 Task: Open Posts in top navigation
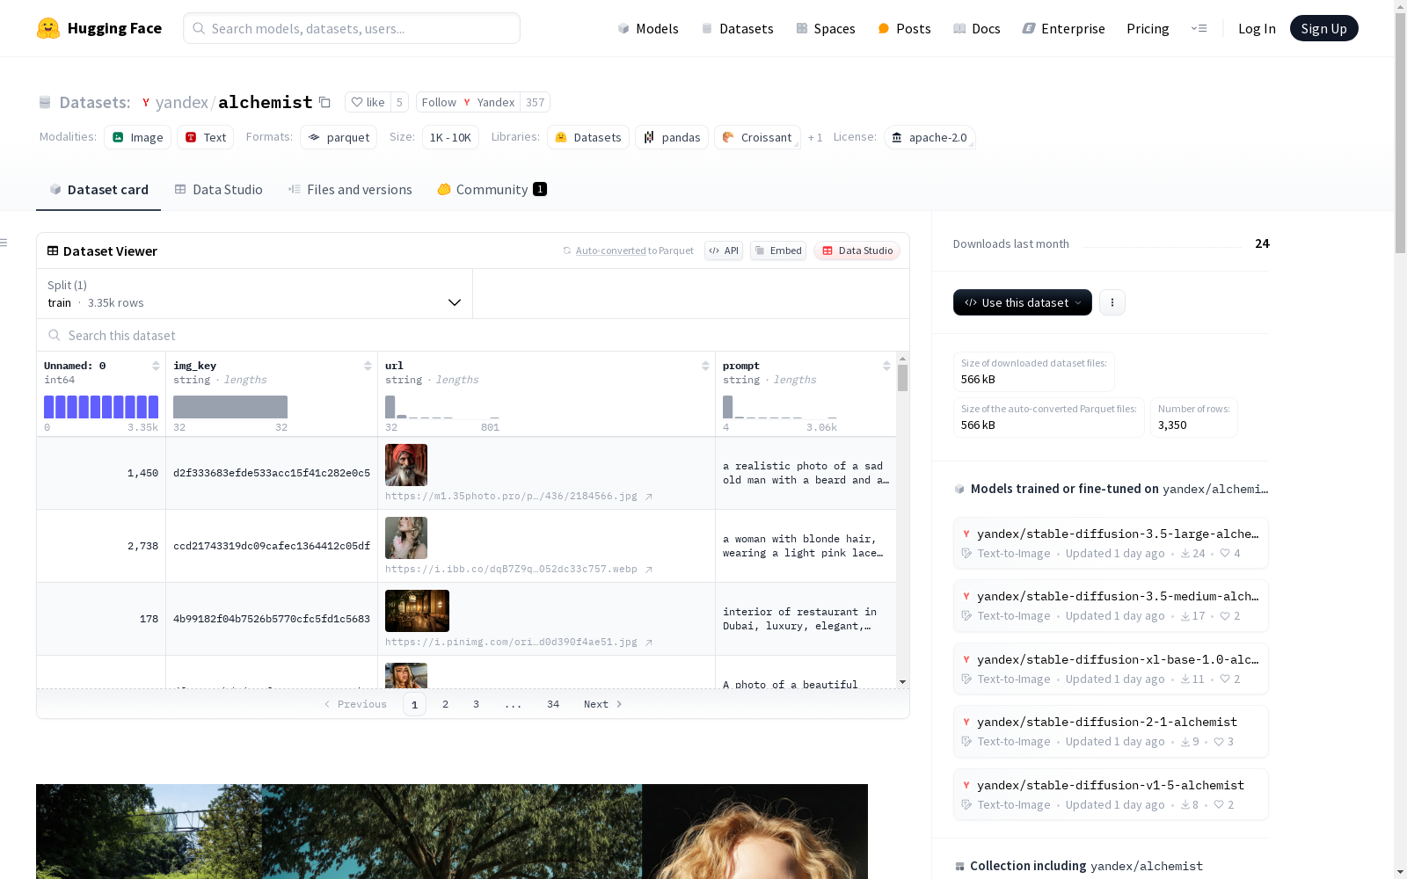[x=904, y=28]
